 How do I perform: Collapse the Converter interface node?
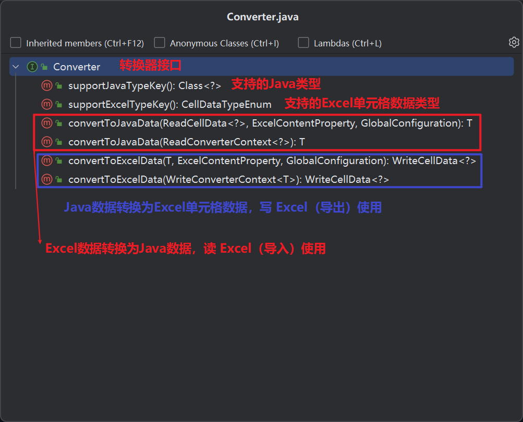[x=15, y=67]
